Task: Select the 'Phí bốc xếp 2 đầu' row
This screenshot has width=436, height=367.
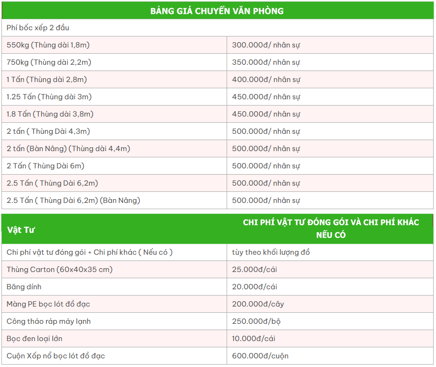Action: pos(38,28)
